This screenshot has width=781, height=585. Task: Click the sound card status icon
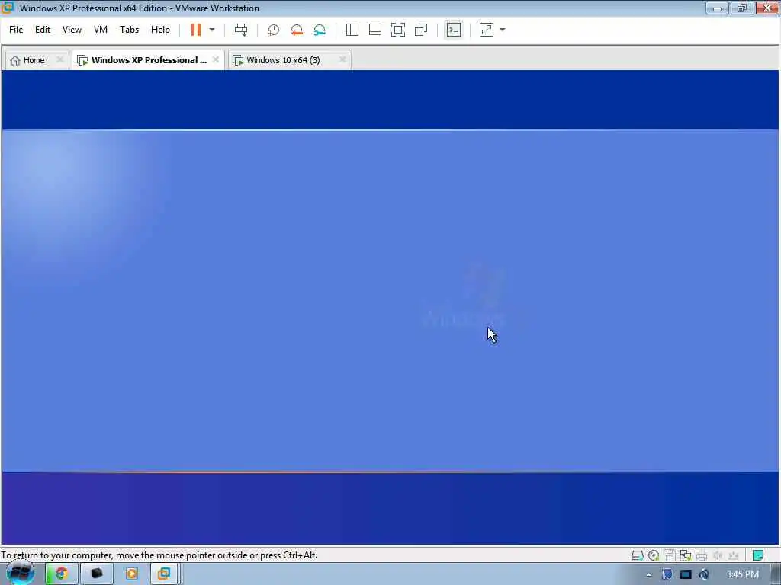coord(718,555)
